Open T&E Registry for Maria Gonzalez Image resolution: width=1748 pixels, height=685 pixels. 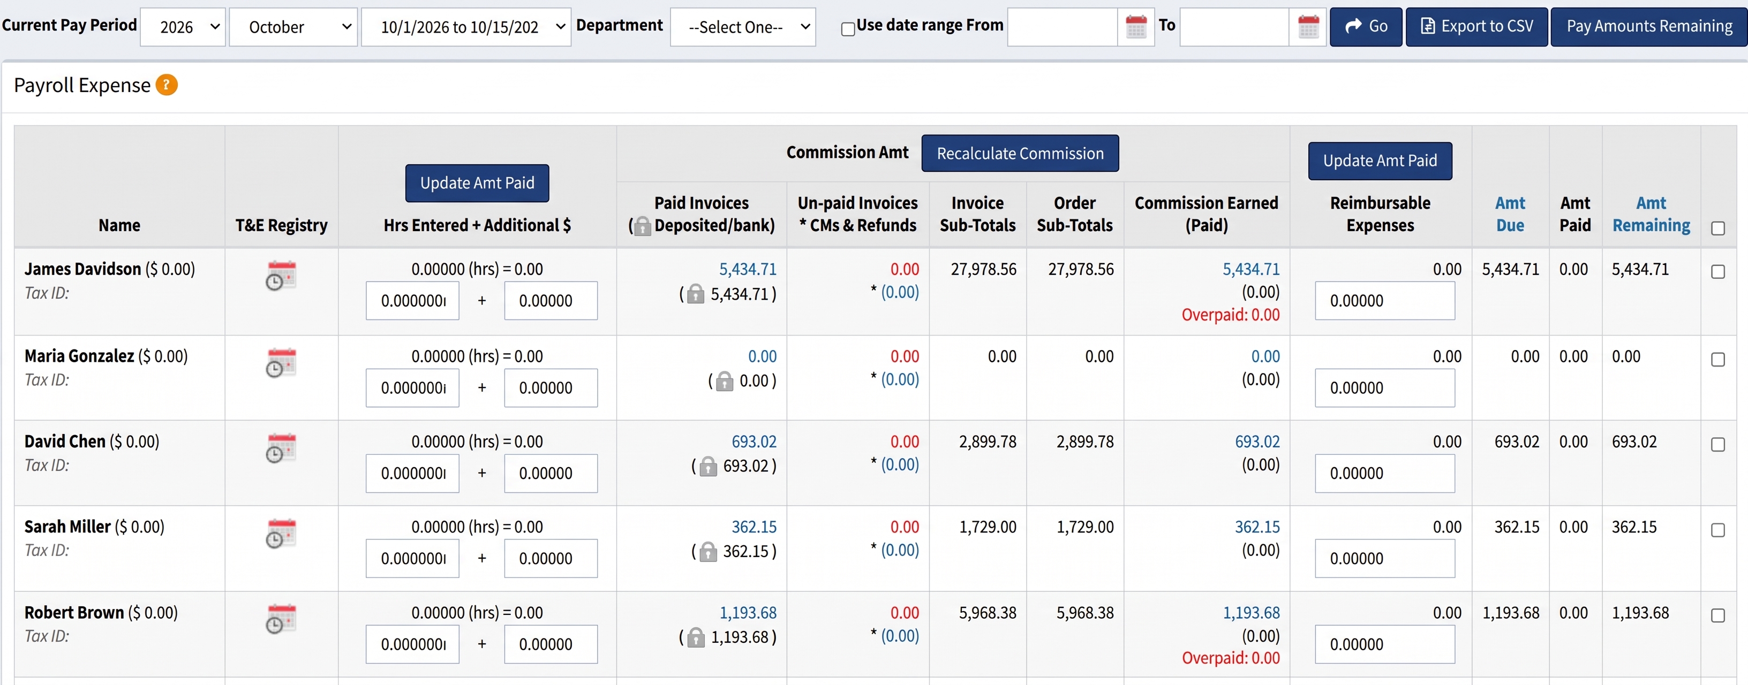[x=280, y=363]
